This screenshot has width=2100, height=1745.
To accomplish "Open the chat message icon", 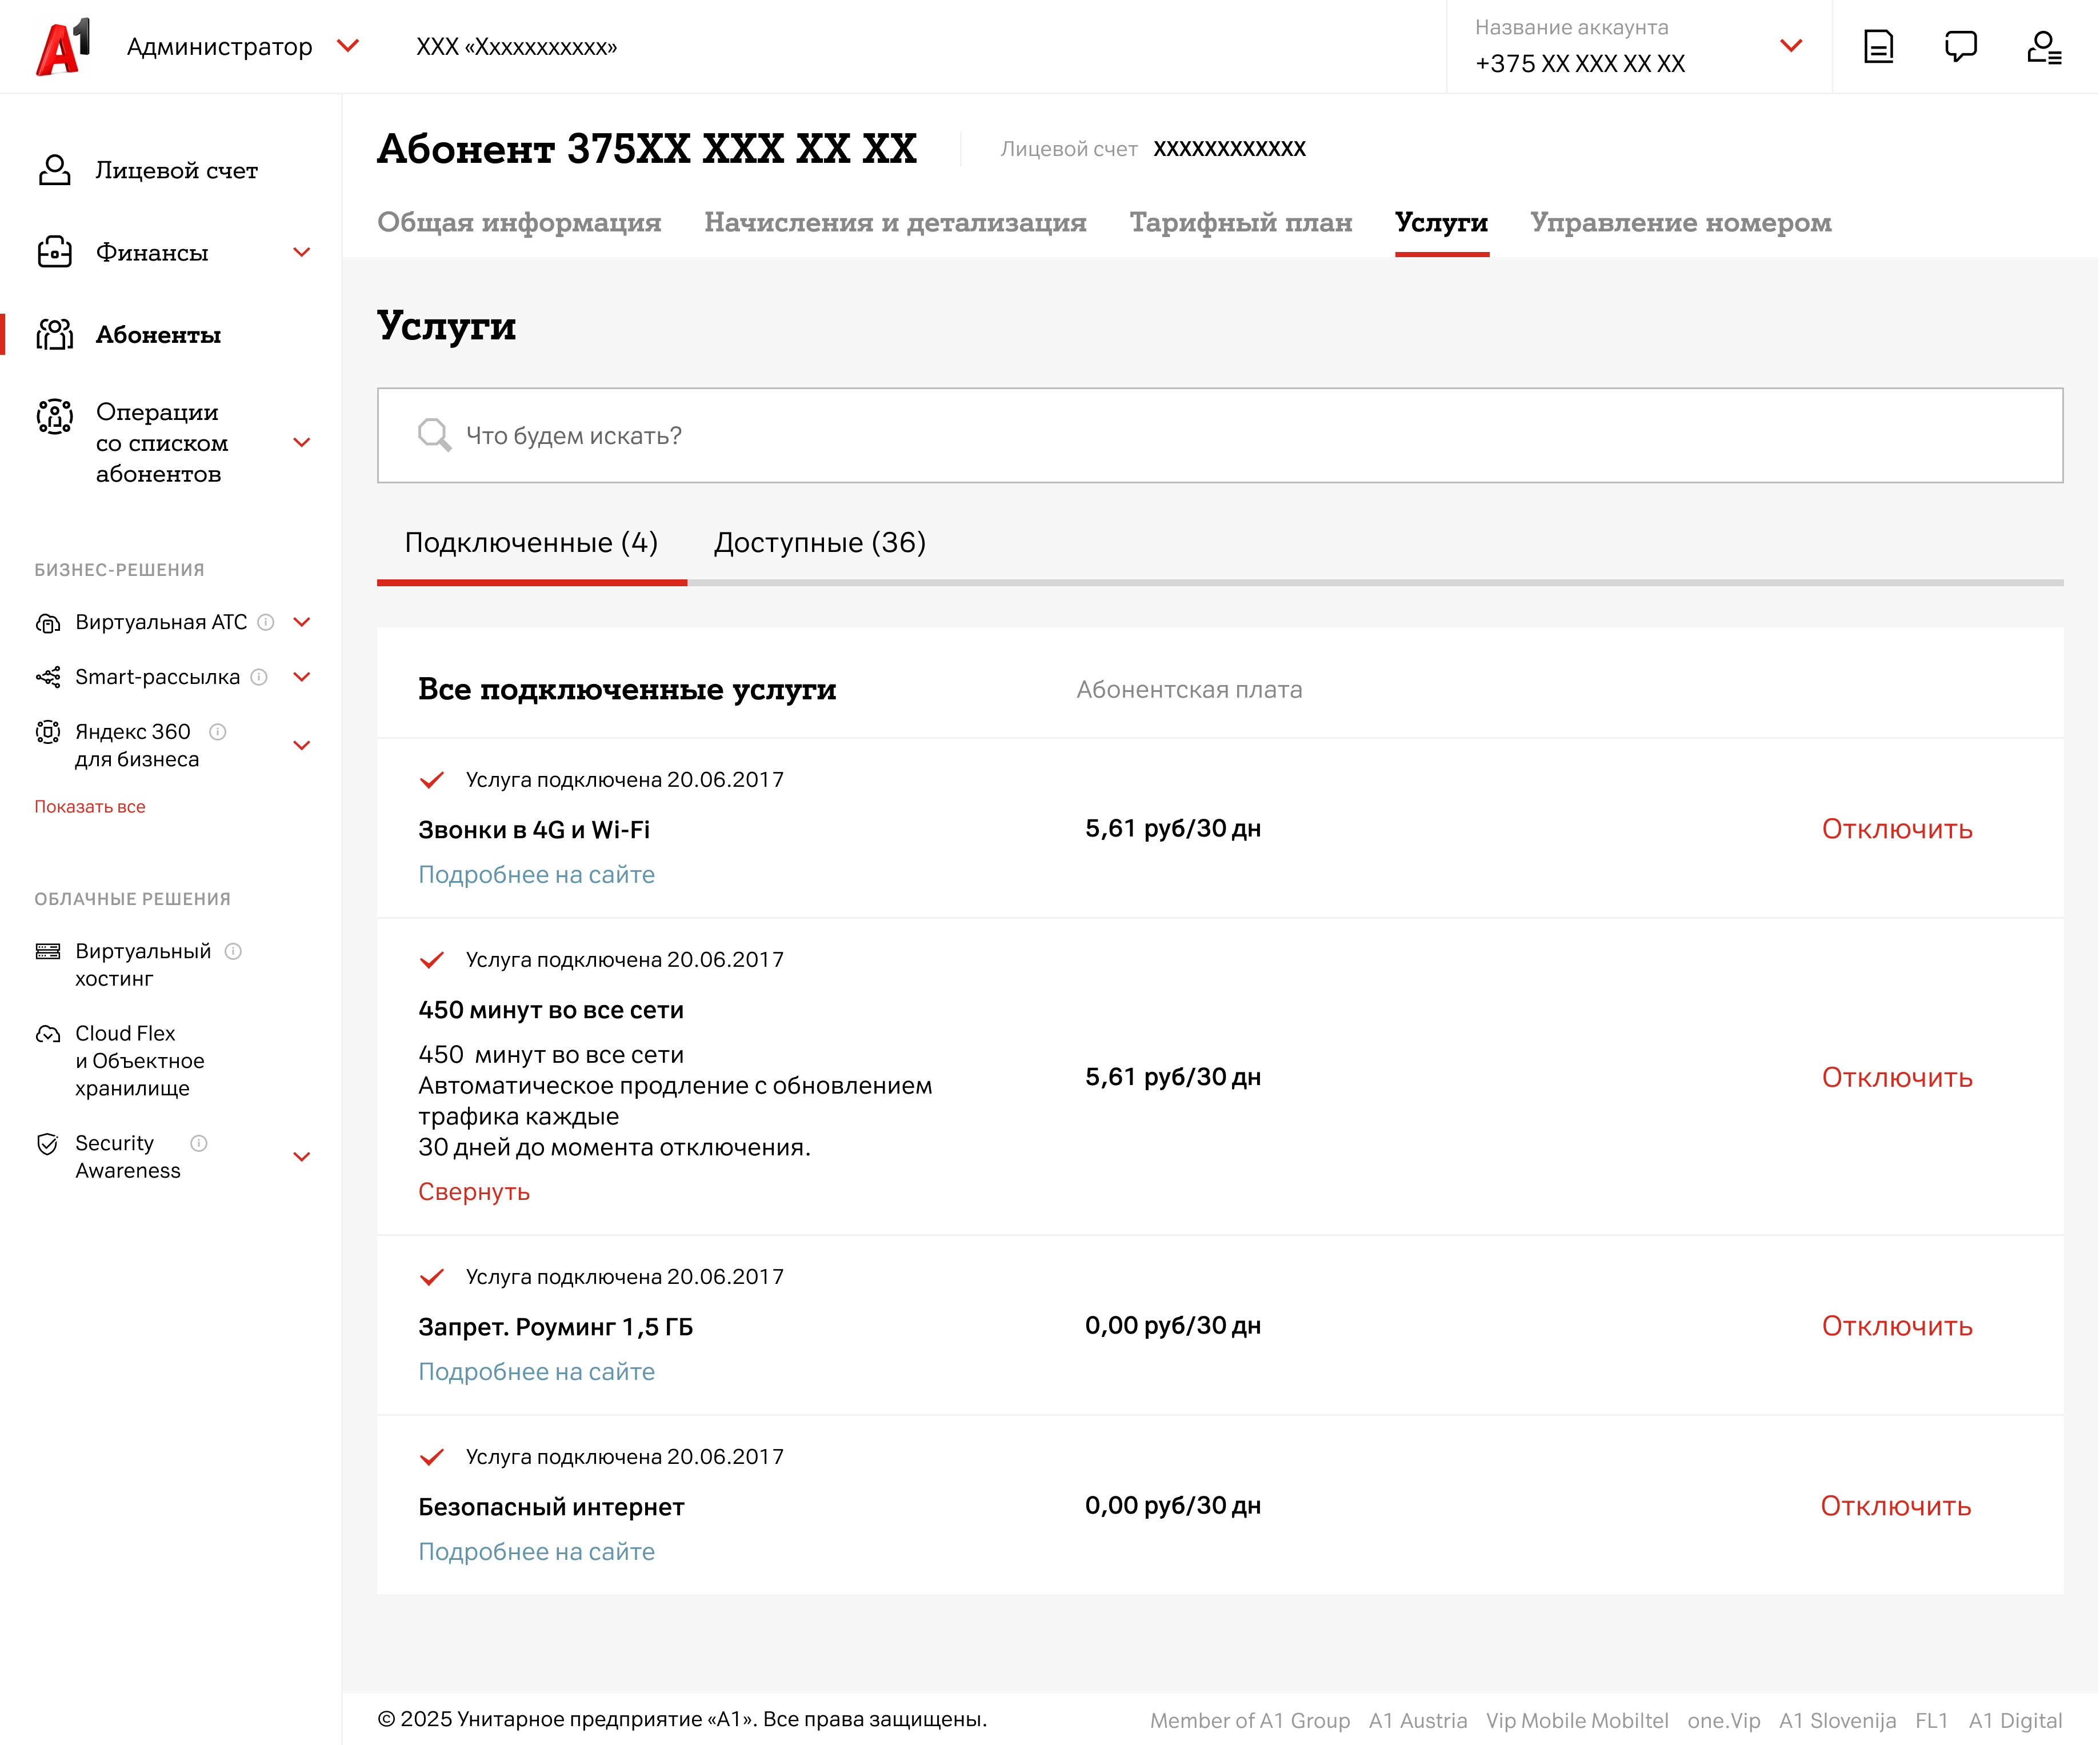I will (x=1960, y=46).
